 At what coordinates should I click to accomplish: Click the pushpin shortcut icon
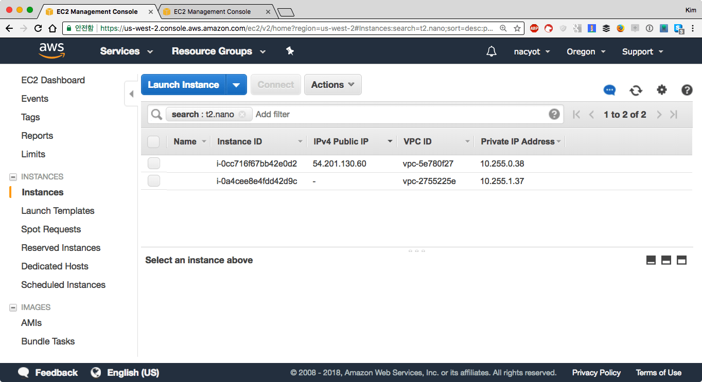click(290, 51)
